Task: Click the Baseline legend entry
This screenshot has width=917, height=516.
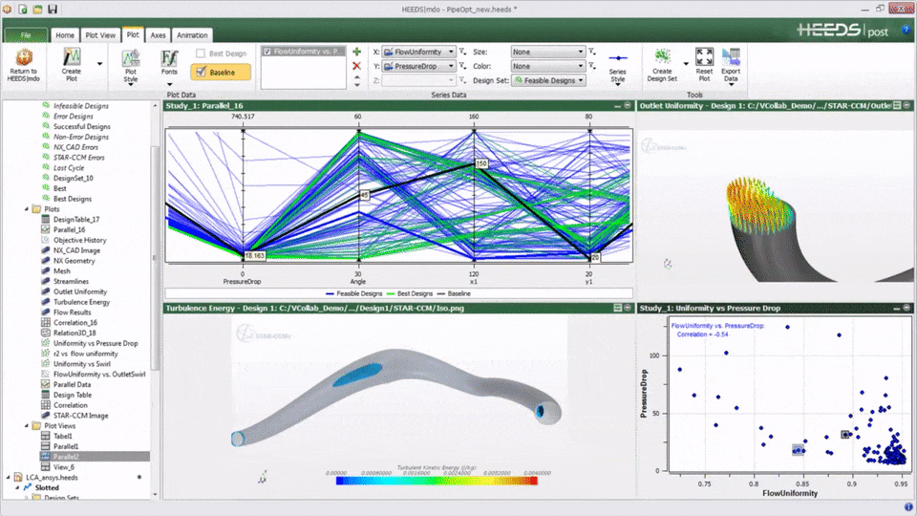Action: click(x=454, y=293)
